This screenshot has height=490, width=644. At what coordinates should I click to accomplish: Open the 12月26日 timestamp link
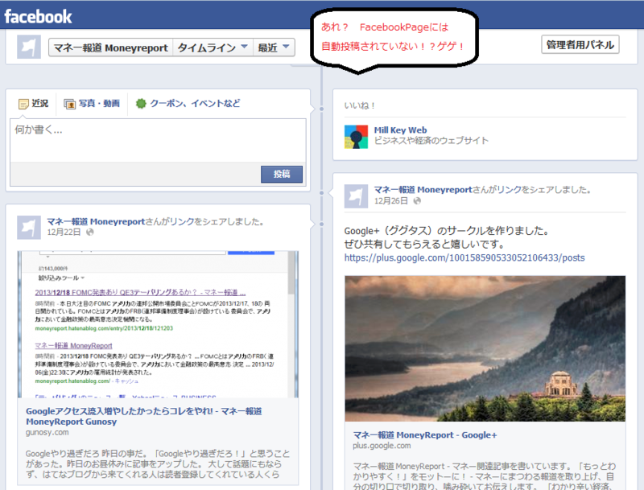point(391,200)
